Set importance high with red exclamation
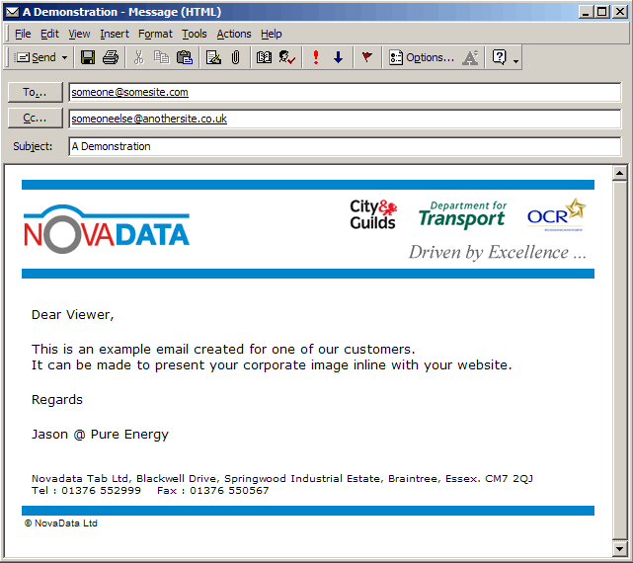This screenshot has width=633, height=563. click(315, 57)
